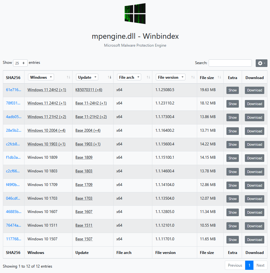Download the 1.1.23110.2 file
The image size is (270, 273).
[254, 104]
